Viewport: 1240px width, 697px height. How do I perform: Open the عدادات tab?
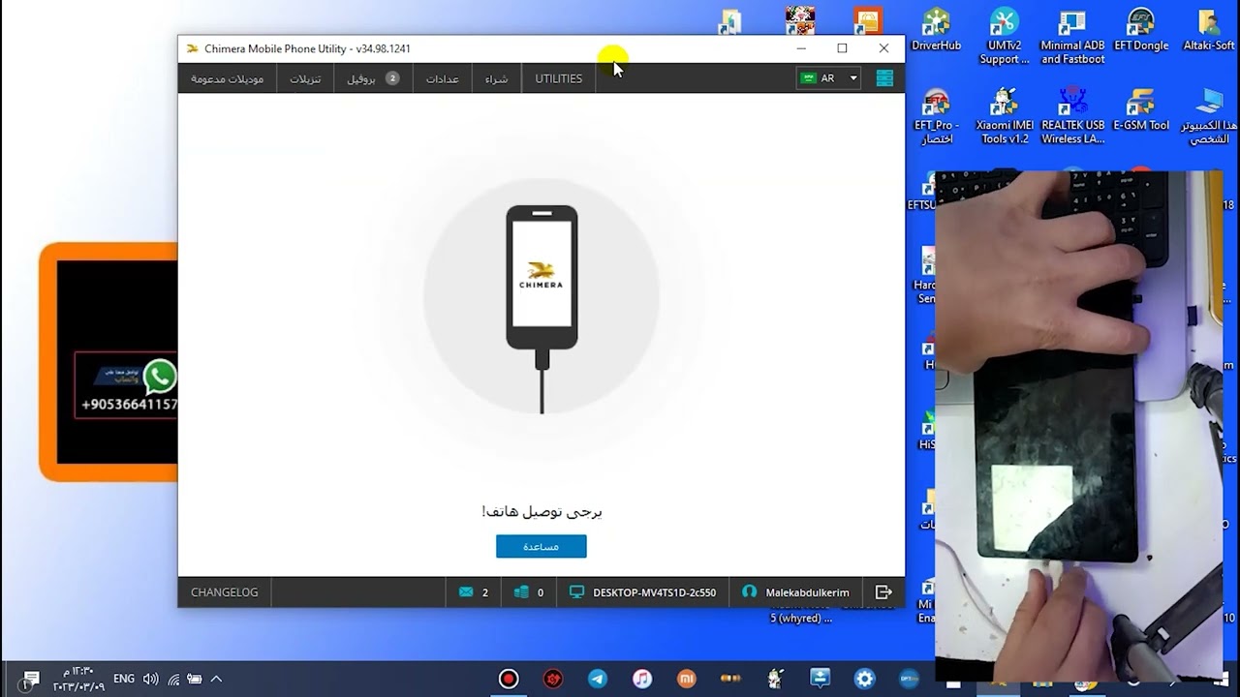(x=443, y=78)
